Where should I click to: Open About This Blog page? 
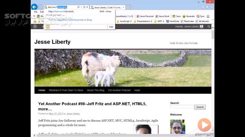(x=96, y=90)
